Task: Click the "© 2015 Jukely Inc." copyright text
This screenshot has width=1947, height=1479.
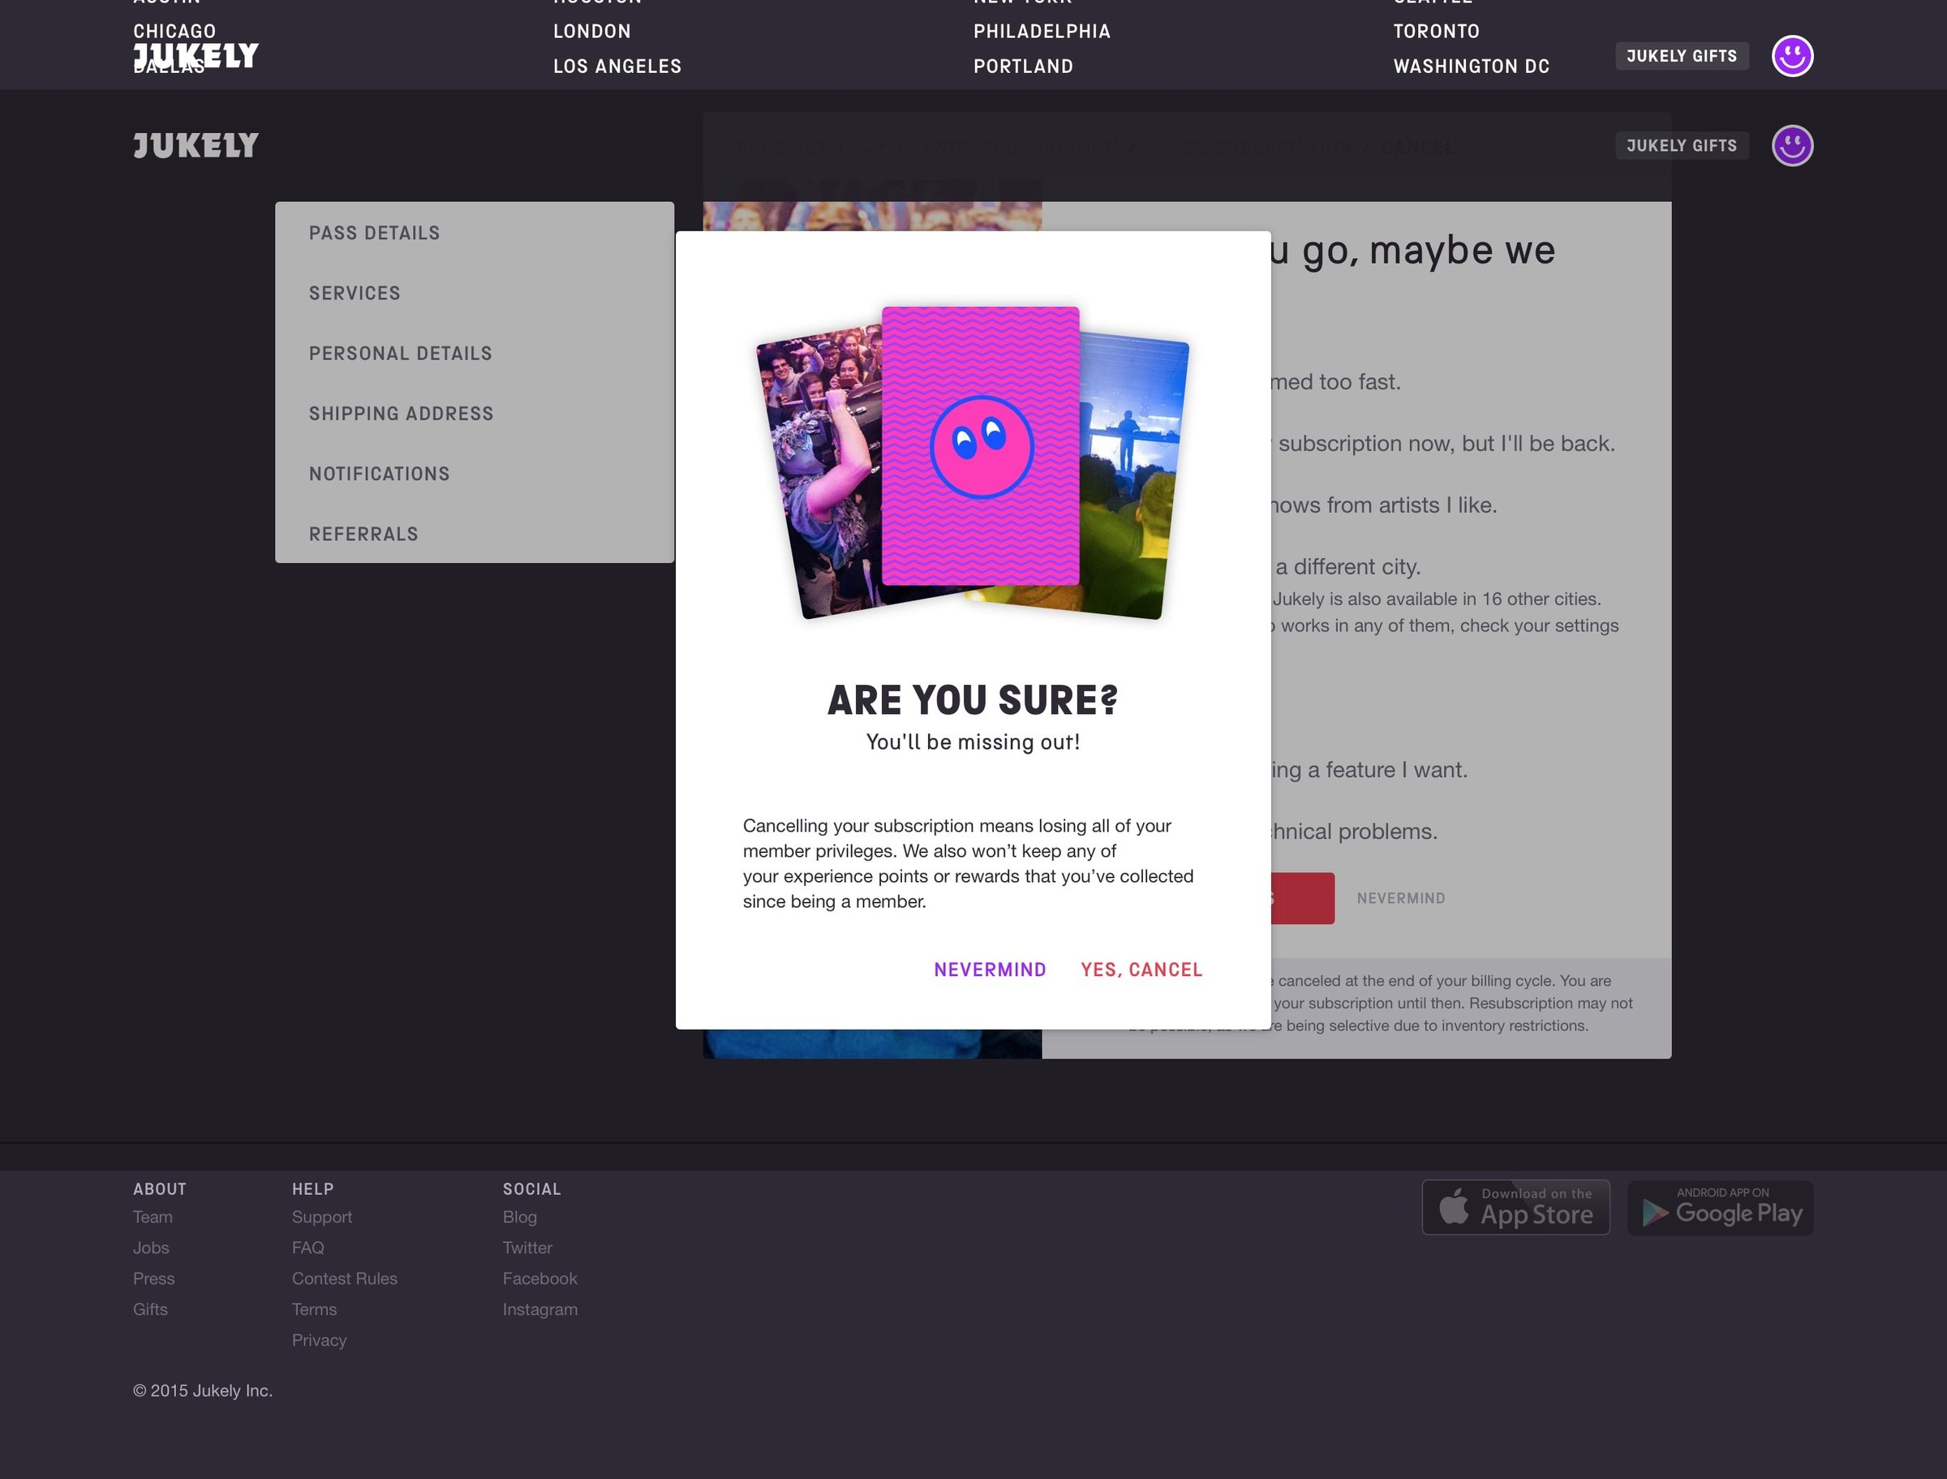Action: [x=203, y=1390]
